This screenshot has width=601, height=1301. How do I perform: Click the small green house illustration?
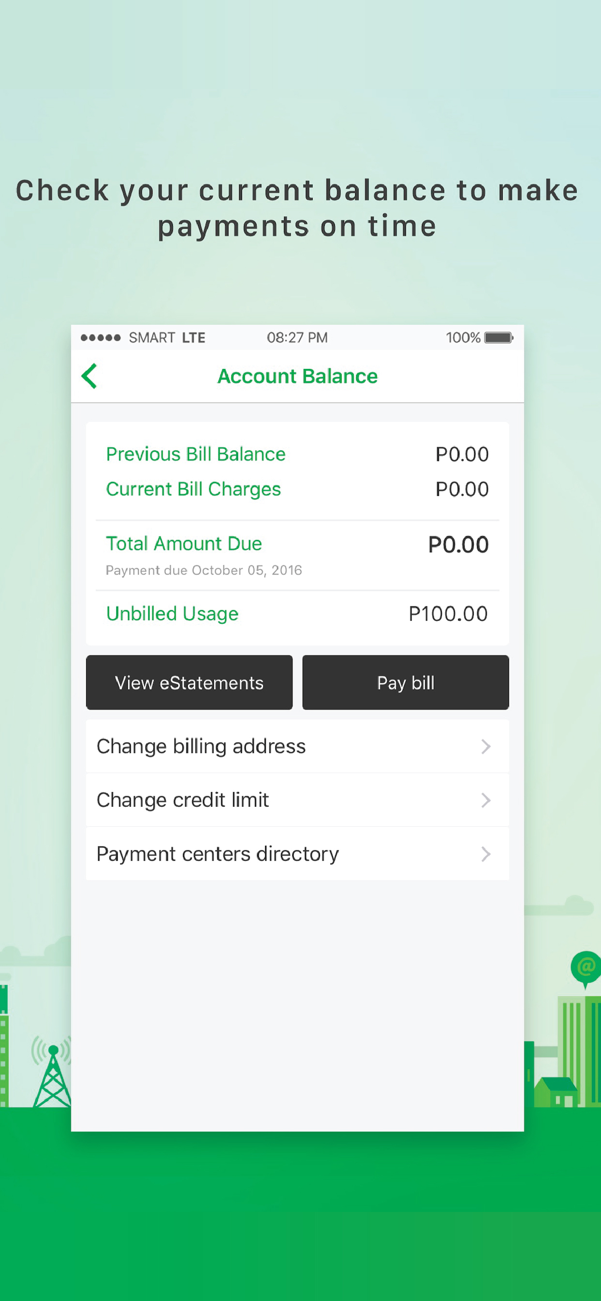556,1092
